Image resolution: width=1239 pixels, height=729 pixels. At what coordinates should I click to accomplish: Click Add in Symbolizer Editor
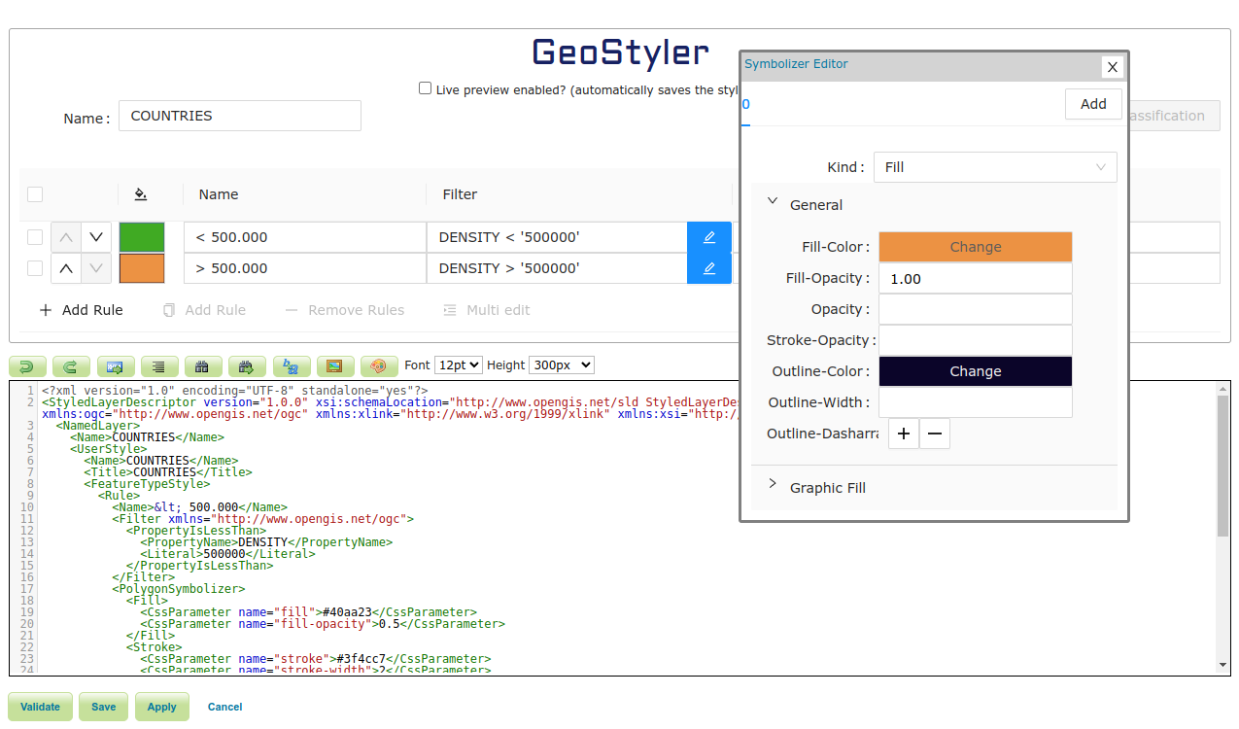coord(1093,104)
